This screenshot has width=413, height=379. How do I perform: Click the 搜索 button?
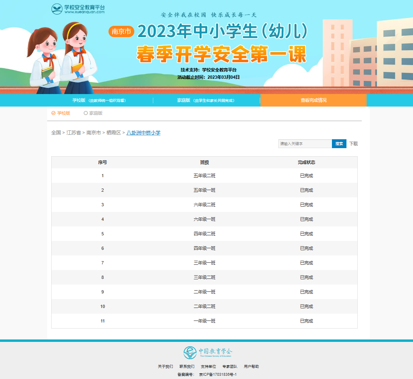[339, 144]
